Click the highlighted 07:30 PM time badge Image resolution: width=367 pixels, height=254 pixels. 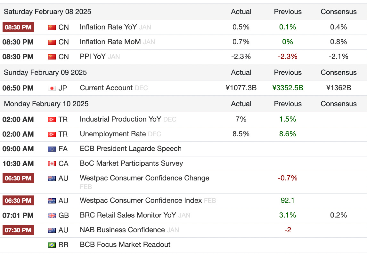[x=18, y=230]
